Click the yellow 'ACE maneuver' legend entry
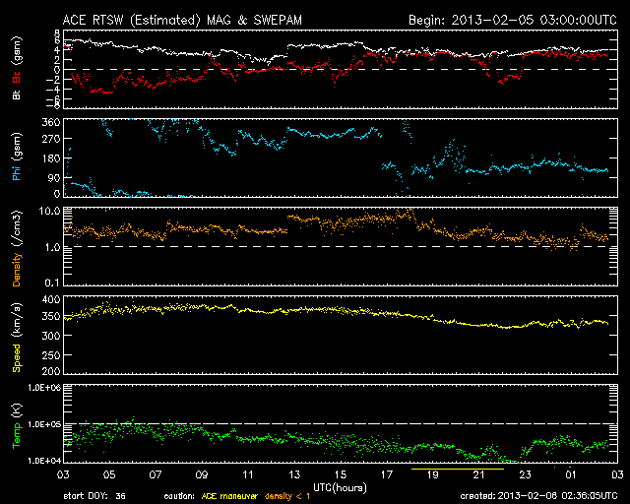630x504 pixels. [x=229, y=496]
